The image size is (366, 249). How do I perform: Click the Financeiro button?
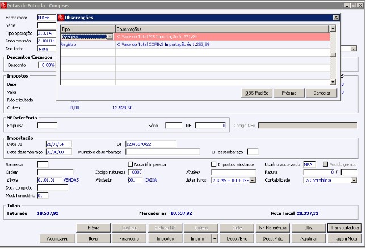click(x=129, y=238)
